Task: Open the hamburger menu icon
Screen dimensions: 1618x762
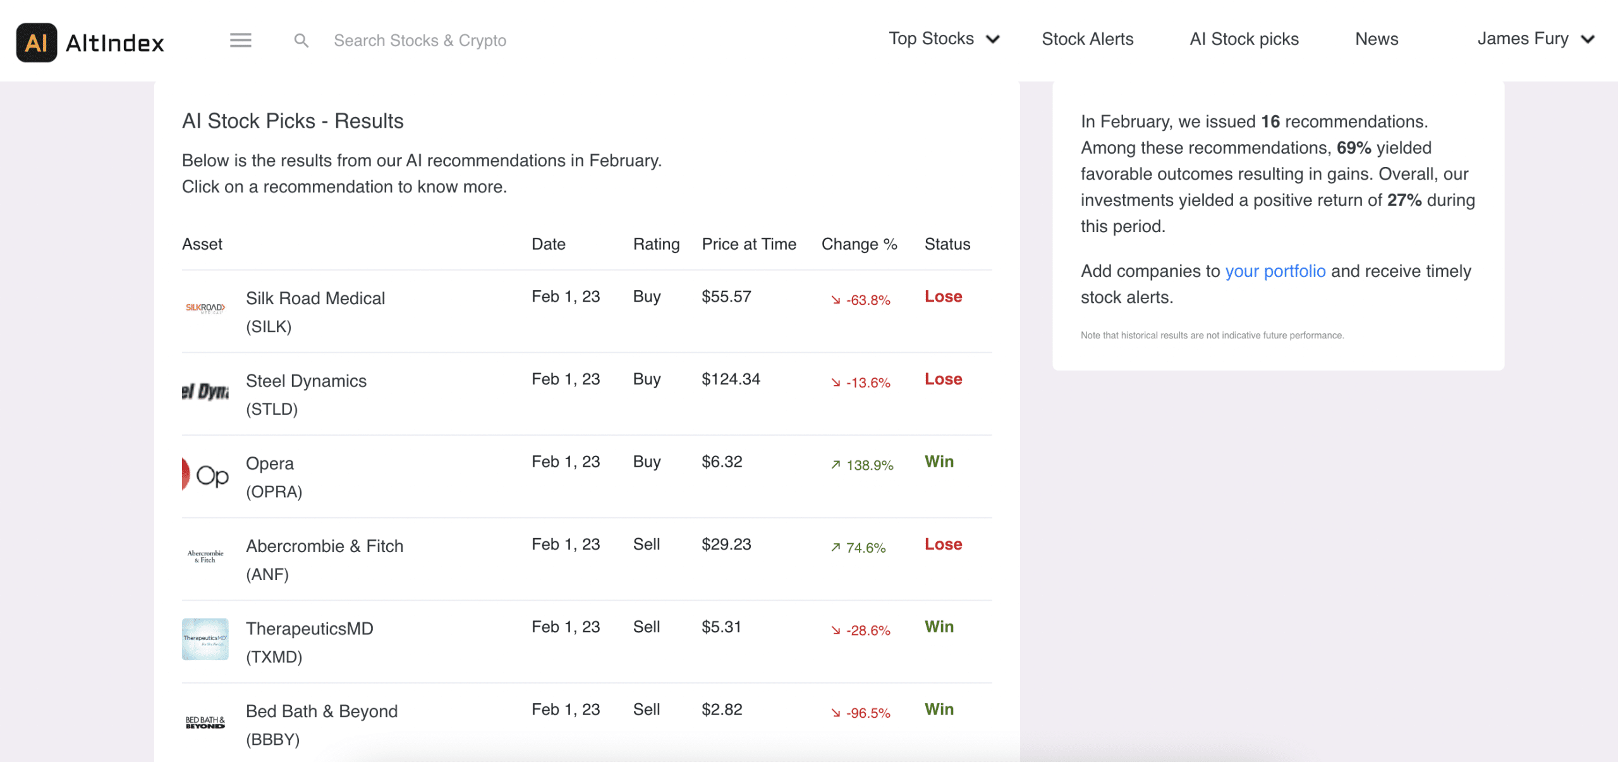Action: pos(240,40)
